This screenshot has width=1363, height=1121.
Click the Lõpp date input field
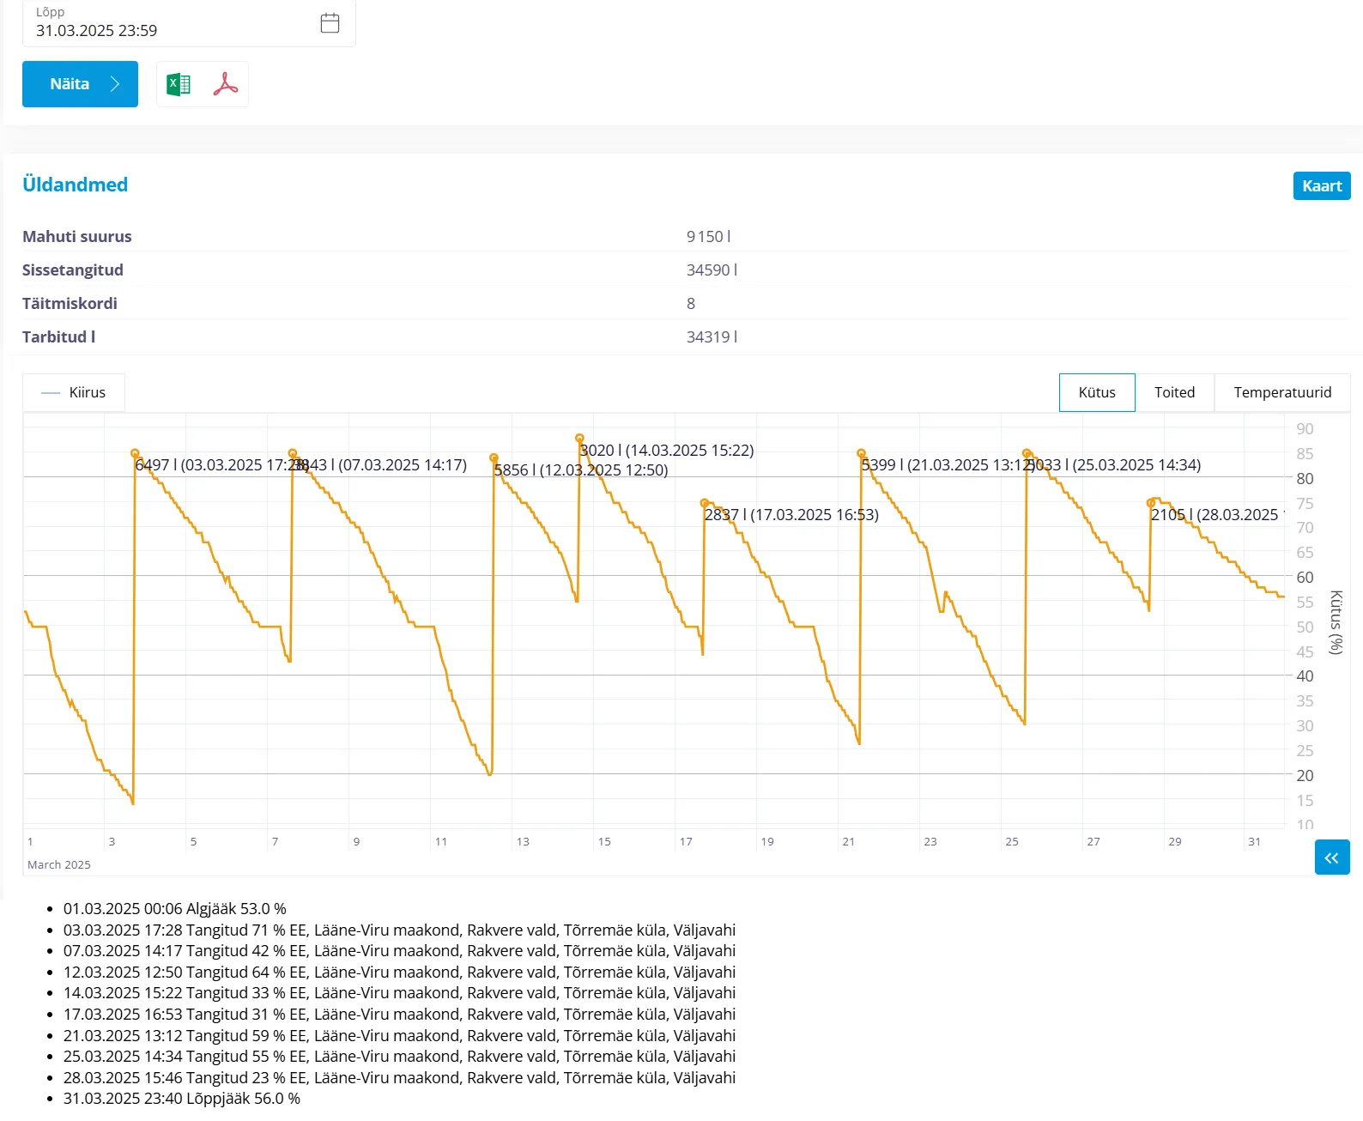tap(172, 30)
